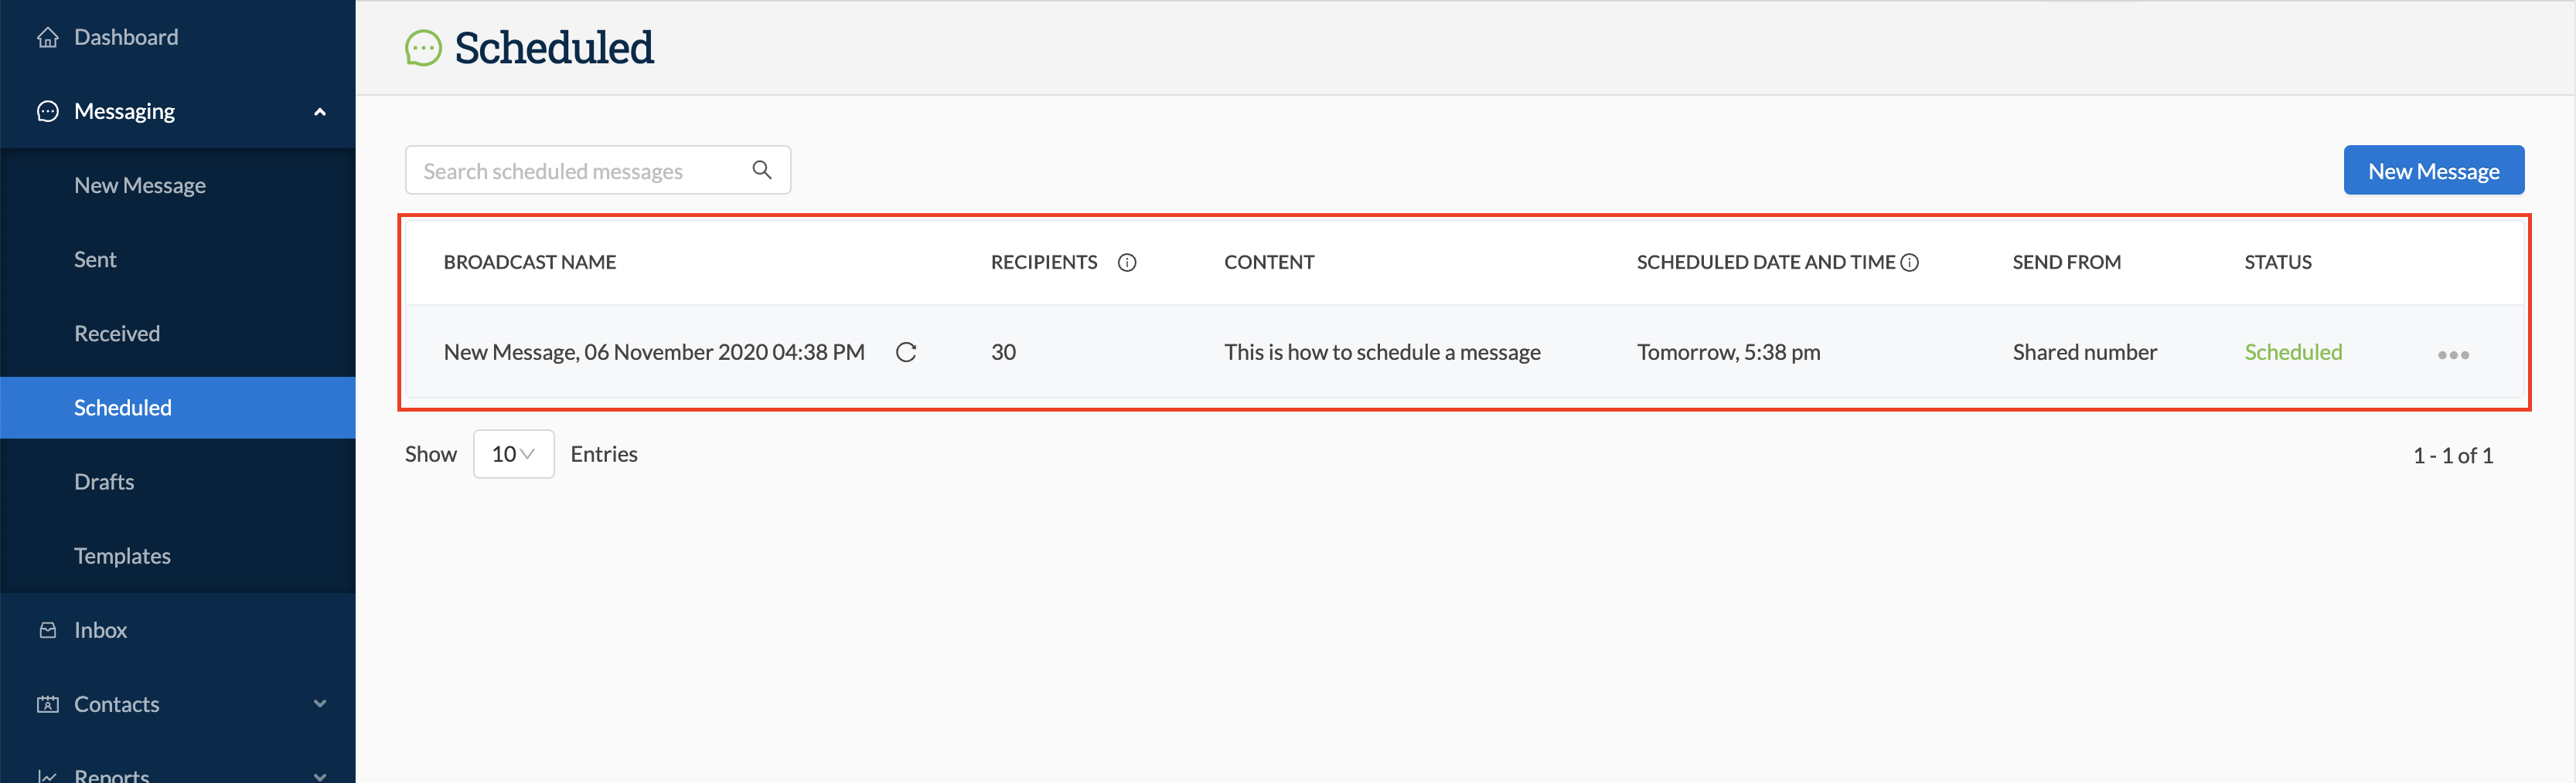Collapse the Messaging section chevron
The image size is (2576, 783).
coord(320,111)
